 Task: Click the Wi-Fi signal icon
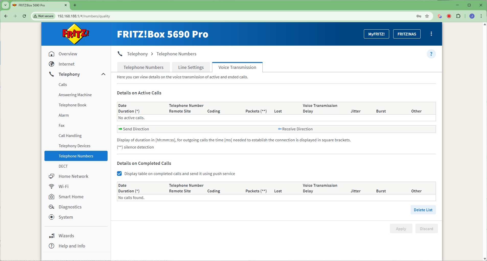pos(52,187)
